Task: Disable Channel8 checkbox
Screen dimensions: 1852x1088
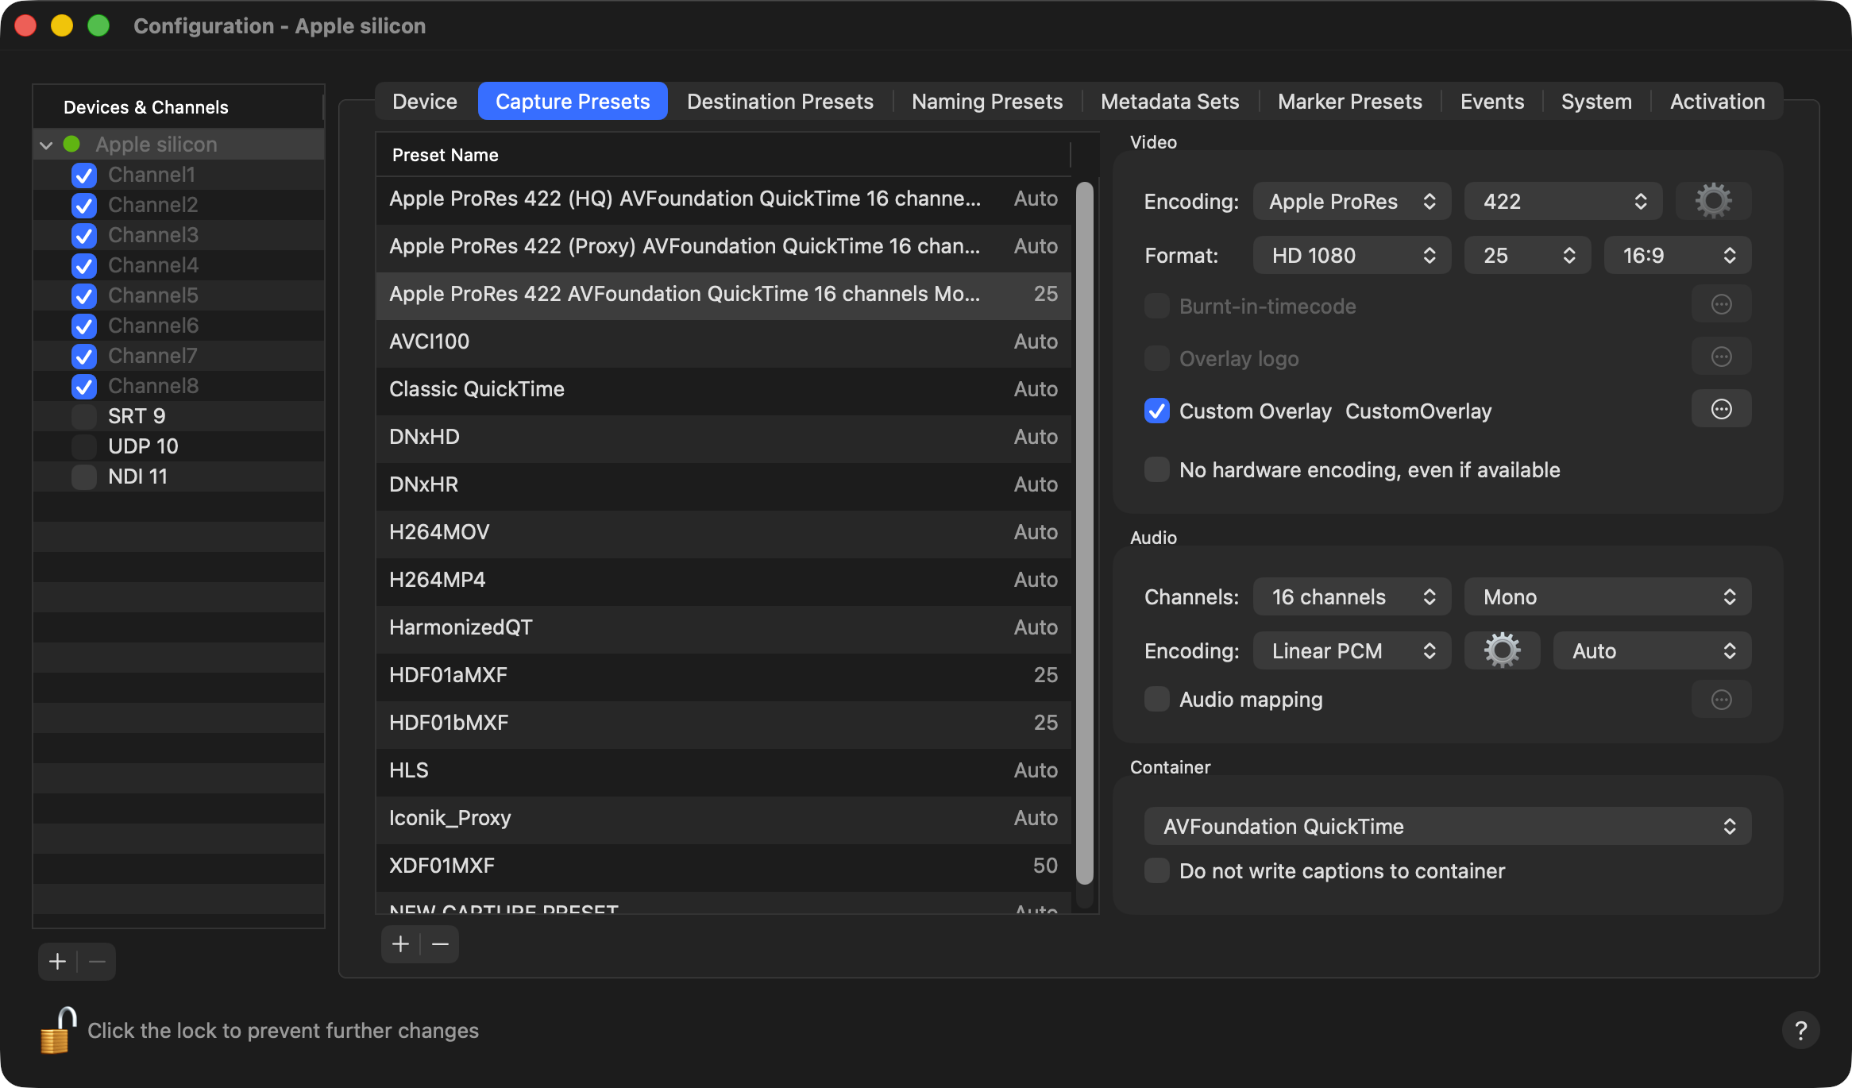Action: click(83, 386)
